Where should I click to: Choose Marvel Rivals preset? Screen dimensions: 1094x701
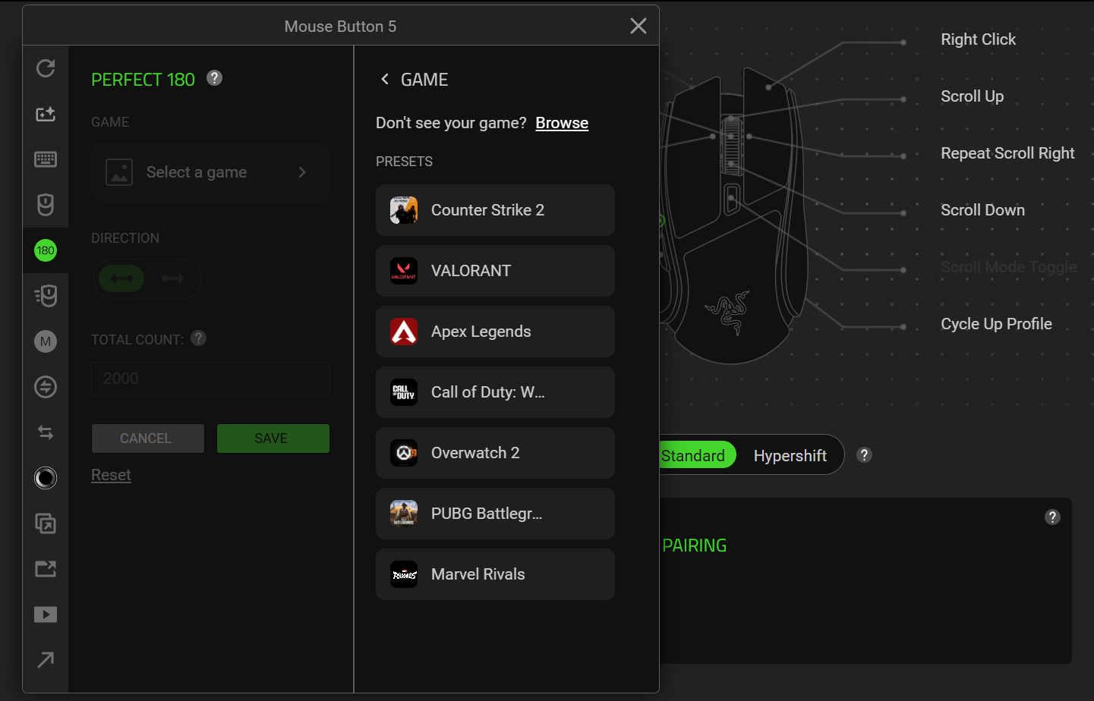point(495,574)
